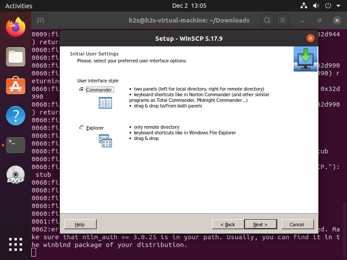Click text 'only remote directory'
The width and height of the screenshot is (347, 260).
pos(157,127)
